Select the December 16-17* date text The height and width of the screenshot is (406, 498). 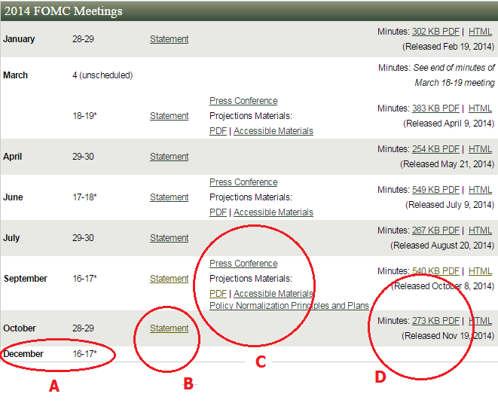coord(84,353)
